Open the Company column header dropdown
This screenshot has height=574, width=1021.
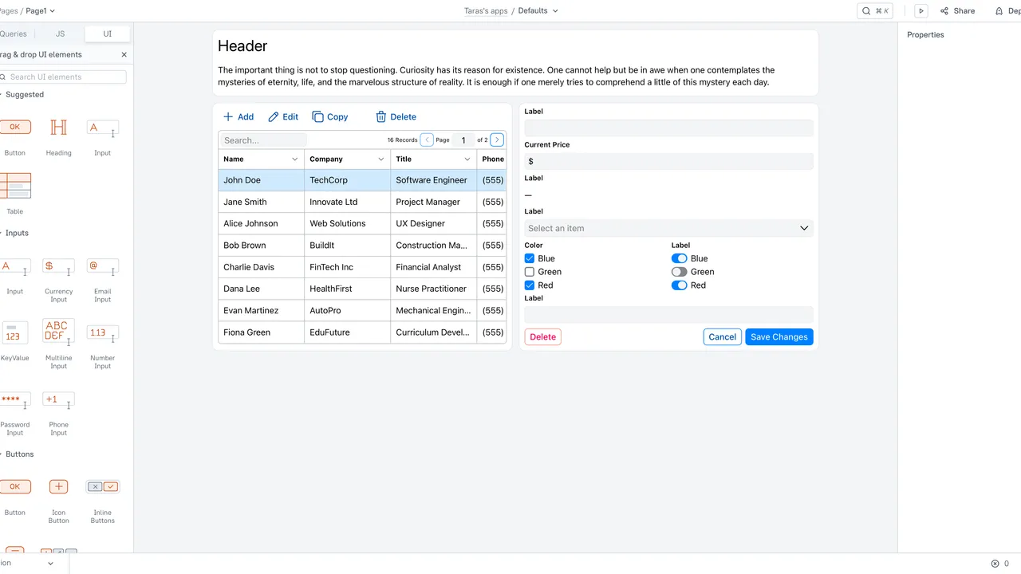point(380,159)
